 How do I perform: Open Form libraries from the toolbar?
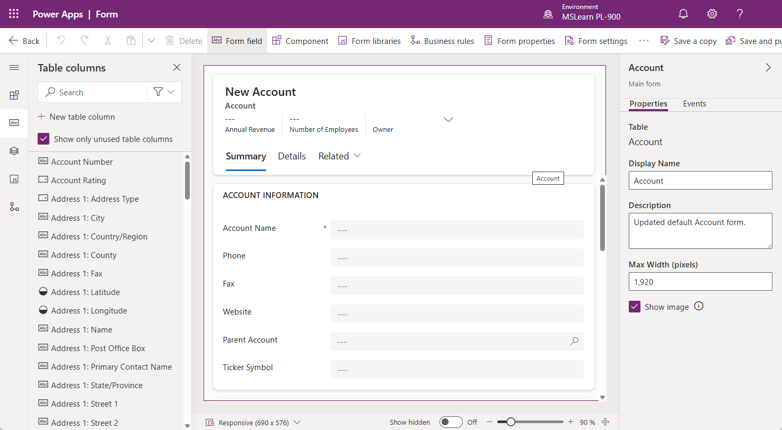click(x=370, y=41)
